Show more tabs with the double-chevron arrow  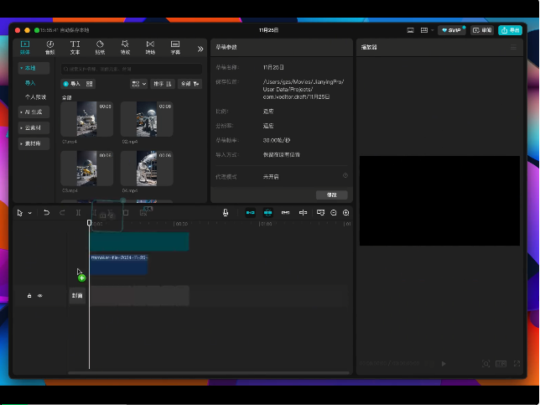pyautogui.click(x=200, y=49)
